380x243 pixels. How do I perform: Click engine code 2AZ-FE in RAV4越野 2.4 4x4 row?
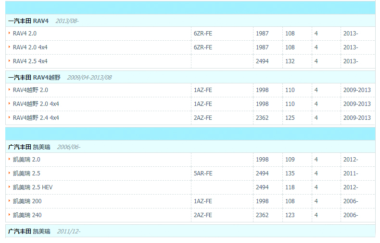(203, 118)
